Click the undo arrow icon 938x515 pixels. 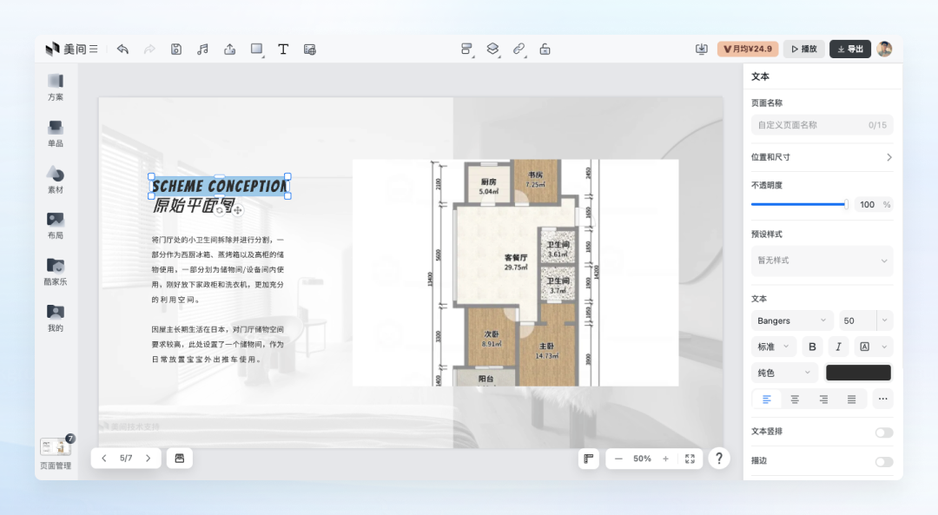(x=122, y=49)
